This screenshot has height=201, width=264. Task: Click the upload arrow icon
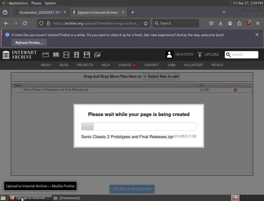(200, 55)
